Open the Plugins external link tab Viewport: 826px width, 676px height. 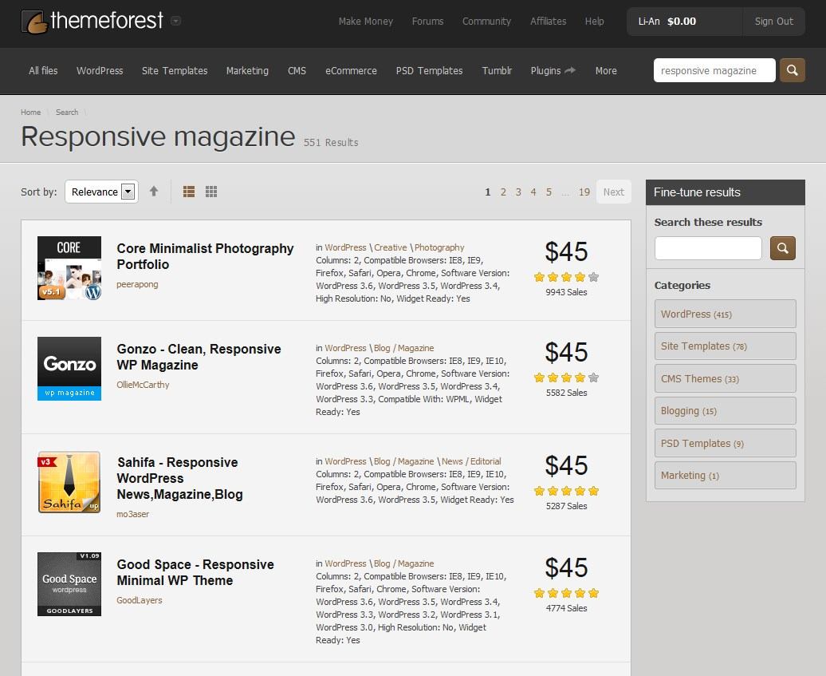pyautogui.click(x=553, y=71)
